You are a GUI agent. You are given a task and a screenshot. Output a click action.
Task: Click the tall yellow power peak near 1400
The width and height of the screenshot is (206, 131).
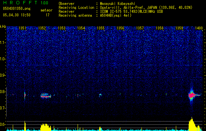192,124
